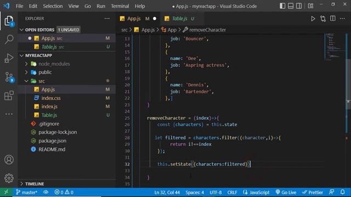The height and width of the screenshot is (197, 351).
Task: Open the Edit menu
Action: coord(33,6)
